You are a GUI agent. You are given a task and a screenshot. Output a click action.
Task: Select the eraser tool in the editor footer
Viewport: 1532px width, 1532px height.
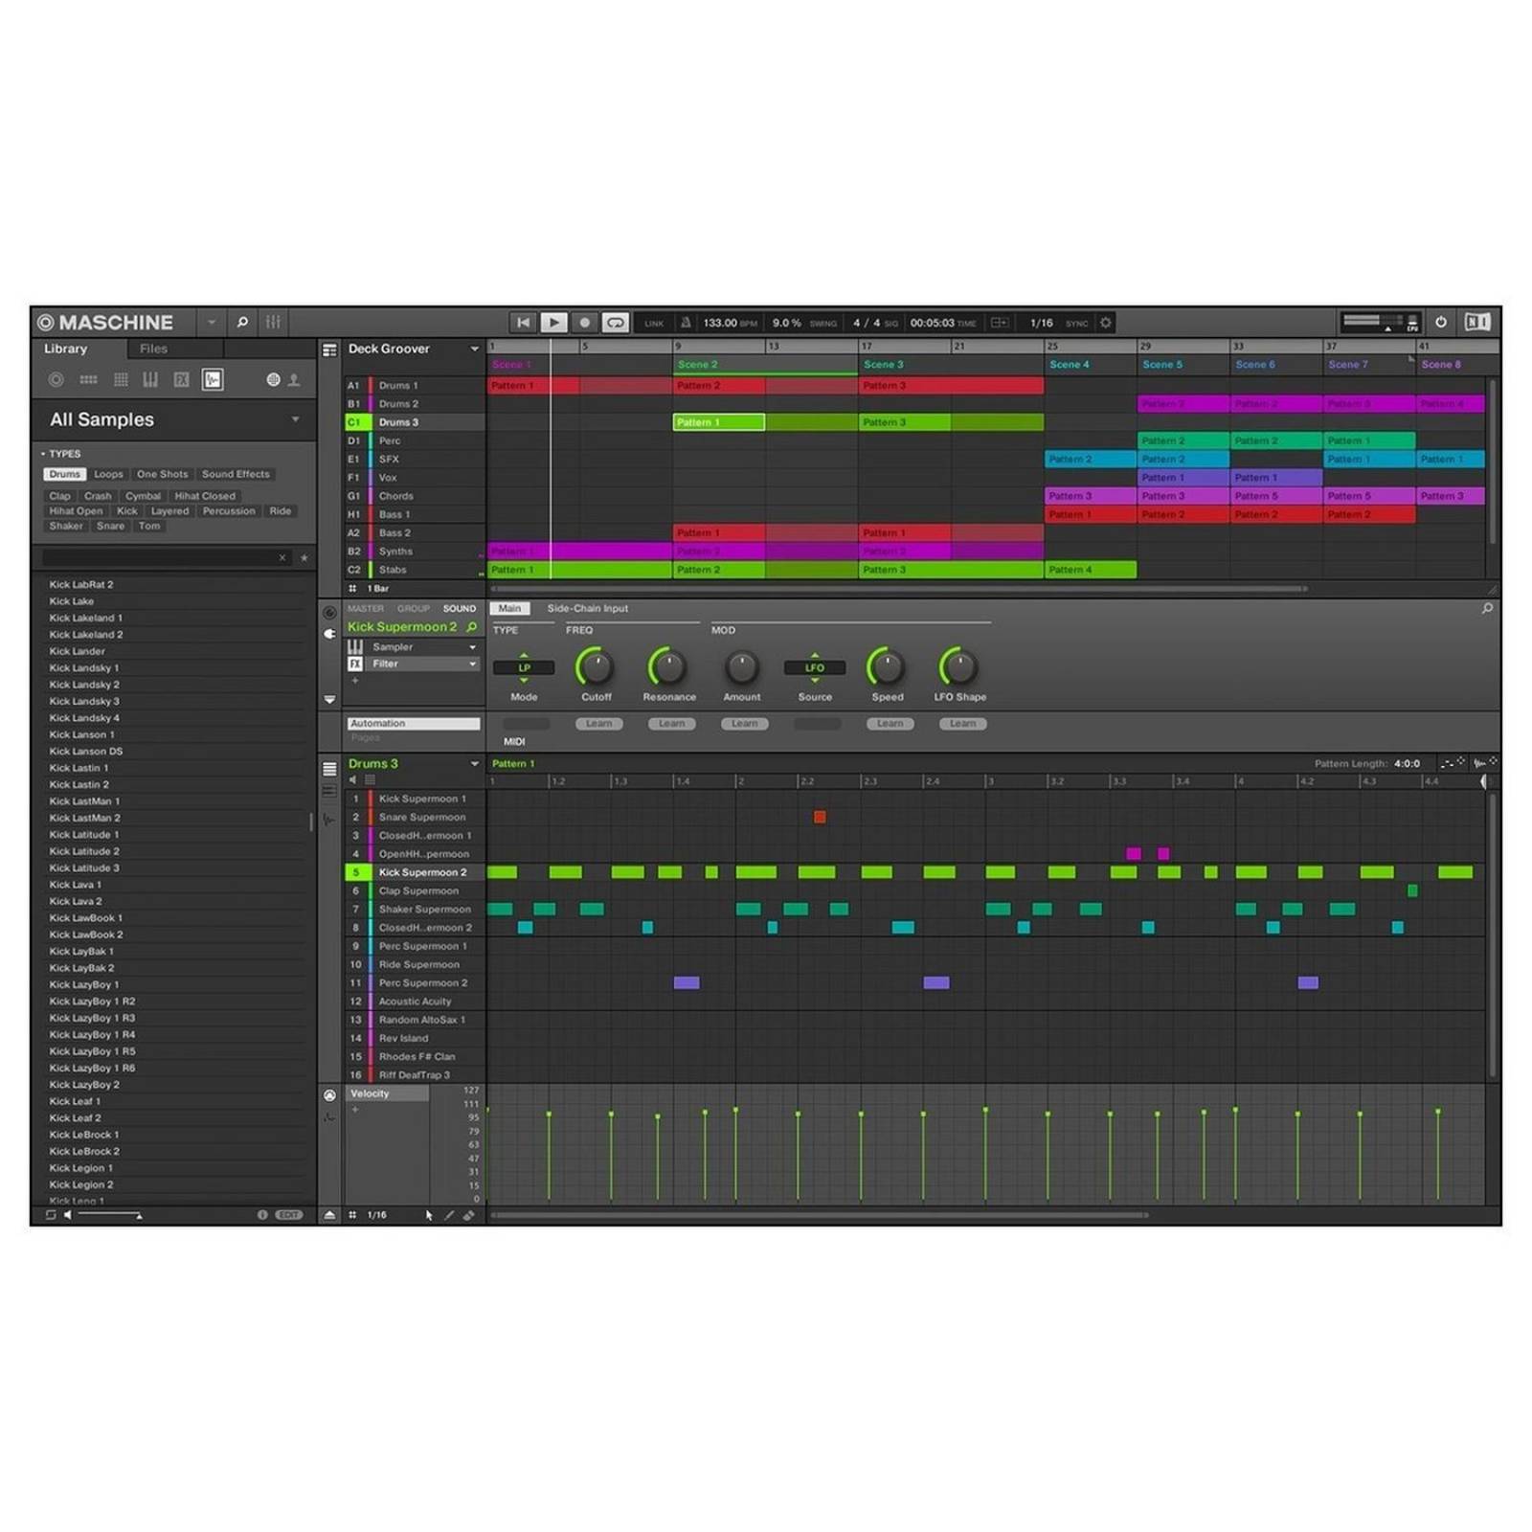pyautogui.click(x=468, y=1214)
